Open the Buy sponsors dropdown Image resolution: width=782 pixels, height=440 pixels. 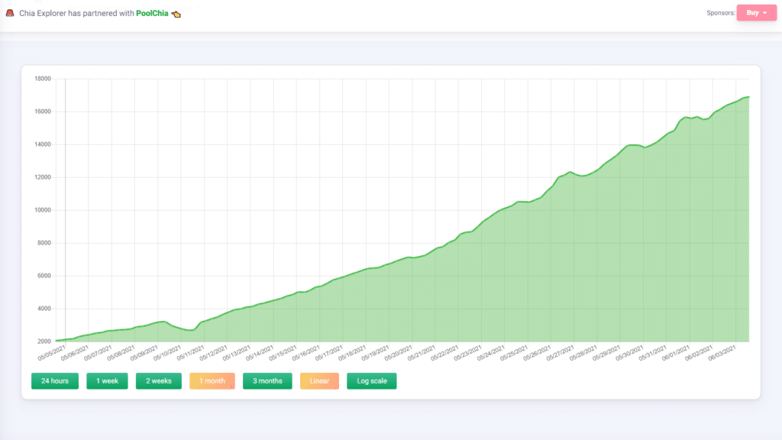pyautogui.click(x=757, y=13)
